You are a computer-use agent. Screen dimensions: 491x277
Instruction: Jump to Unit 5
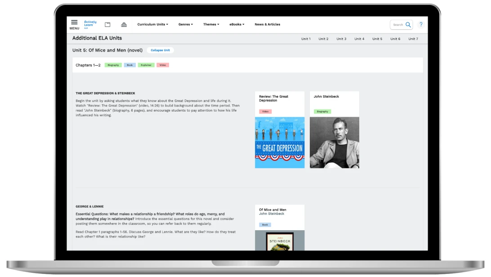click(377, 39)
